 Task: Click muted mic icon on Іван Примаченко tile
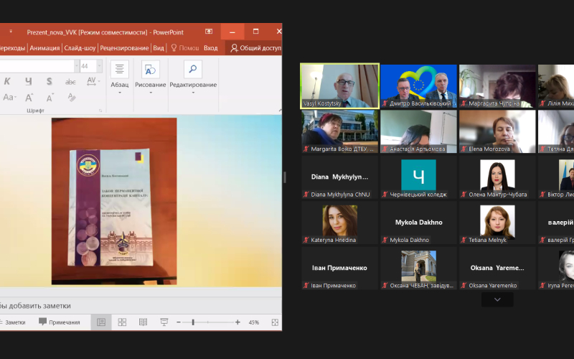click(x=306, y=286)
